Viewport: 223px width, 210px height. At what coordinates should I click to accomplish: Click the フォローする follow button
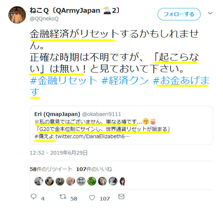coord(179,14)
